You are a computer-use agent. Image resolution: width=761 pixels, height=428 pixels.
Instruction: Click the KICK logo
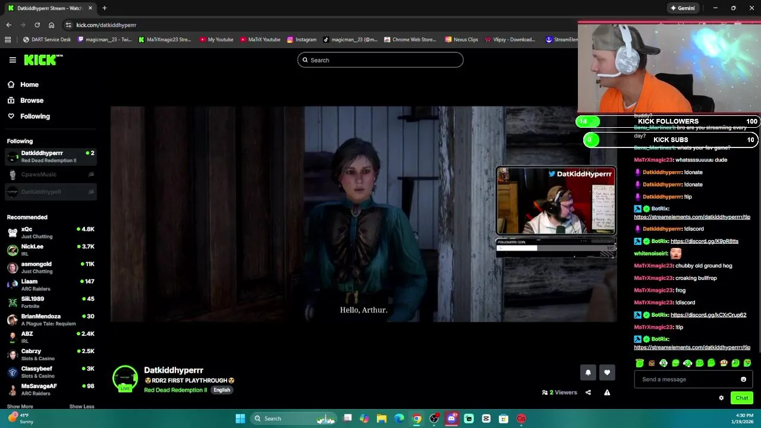click(43, 59)
